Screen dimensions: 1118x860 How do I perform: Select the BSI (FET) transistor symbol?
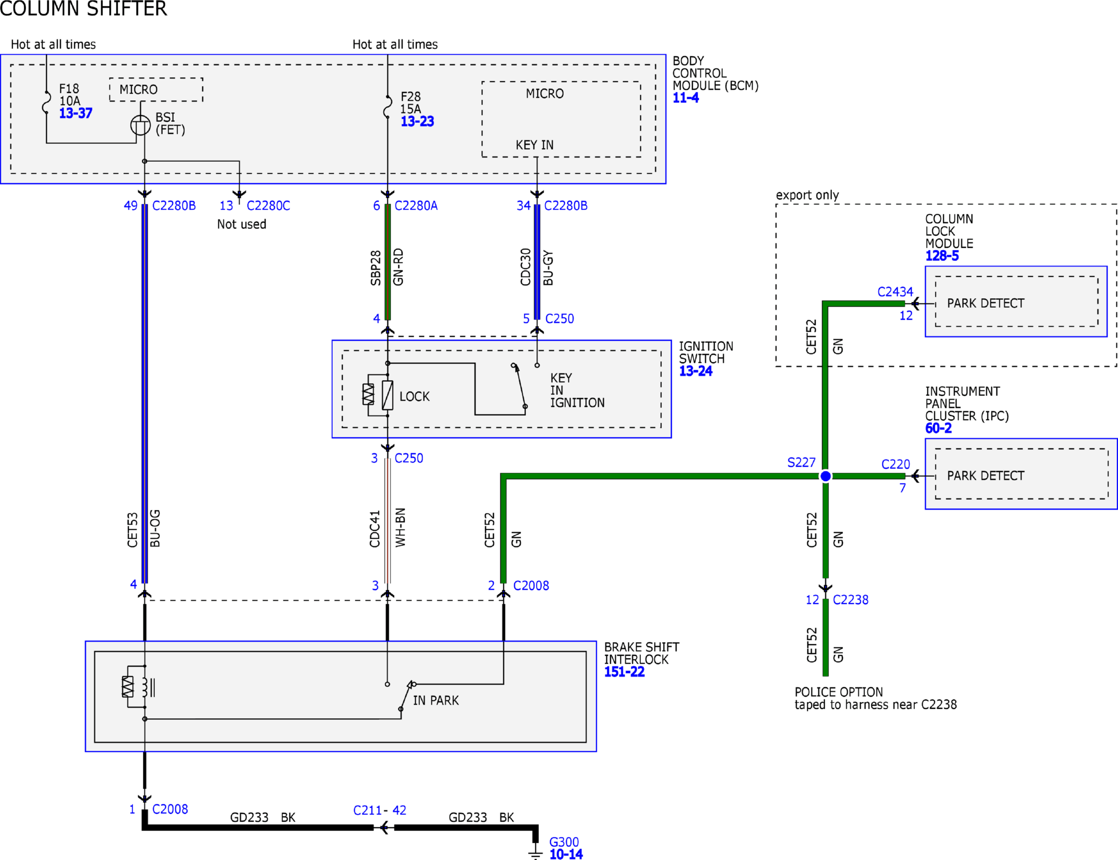tap(140, 125)
